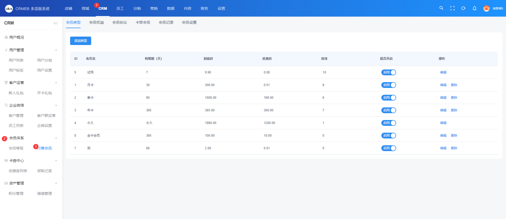Open the notifications bell
Viewport: 506px width, 219px height.
pos(474,8)
